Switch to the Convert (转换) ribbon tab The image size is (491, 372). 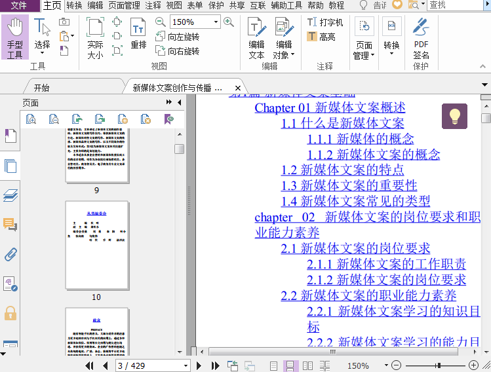tap(74, 5)
